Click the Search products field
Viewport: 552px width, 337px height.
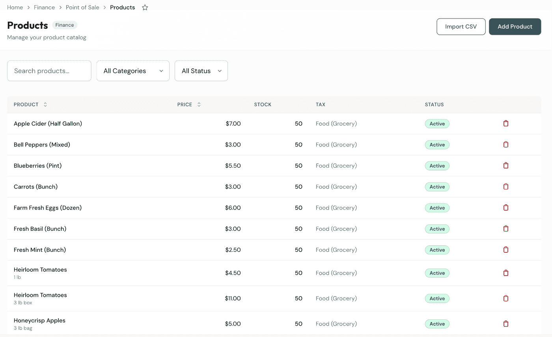pyautogui.click(x=49, y=71)
